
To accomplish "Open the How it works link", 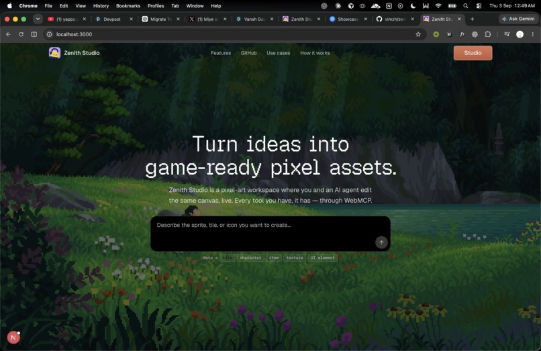I will click(x=315, y=53).
